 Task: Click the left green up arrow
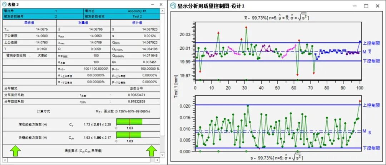[15, 151]
